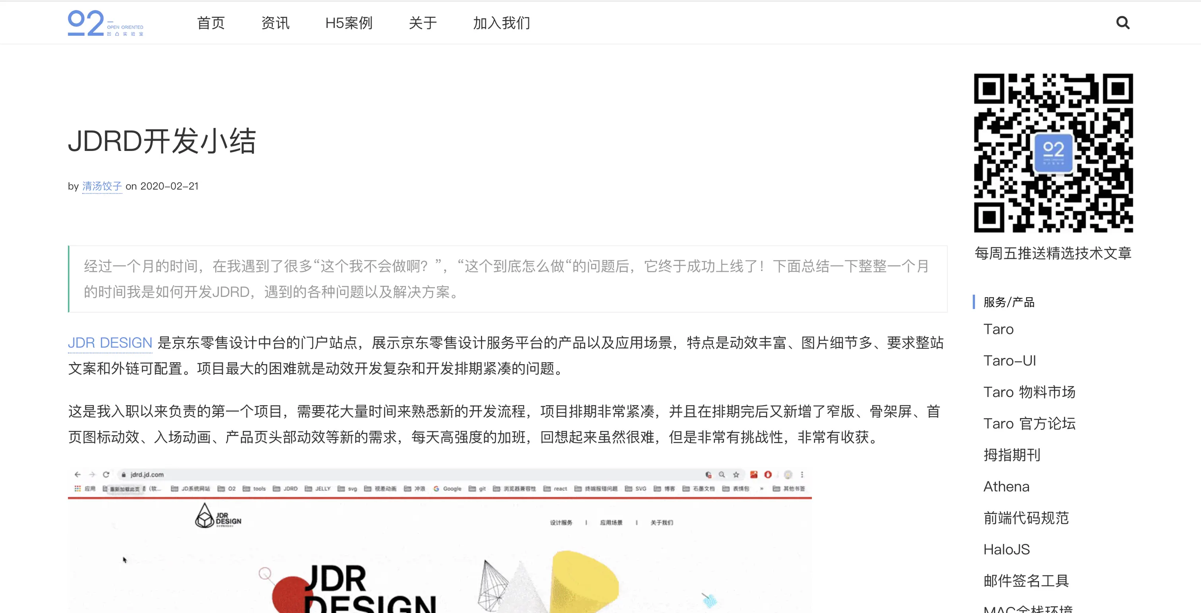Click the padlock icon beside jdrd.jd.com
The image size is (1201, 613).
tap(124, 474)
